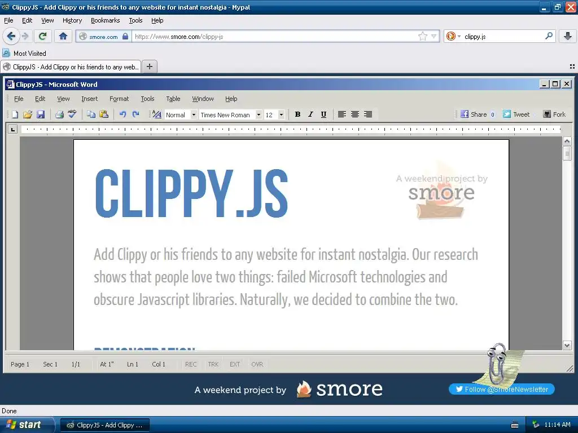
Task: Click the Redo arrow icon
Action: click(x=135, y=114)
